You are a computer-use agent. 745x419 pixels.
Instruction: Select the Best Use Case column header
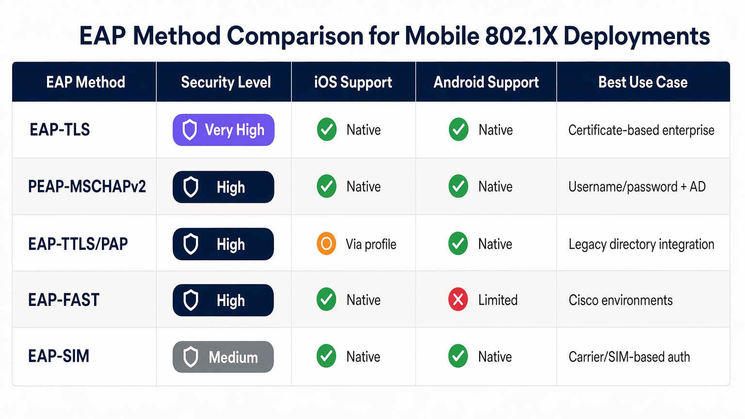643,82
